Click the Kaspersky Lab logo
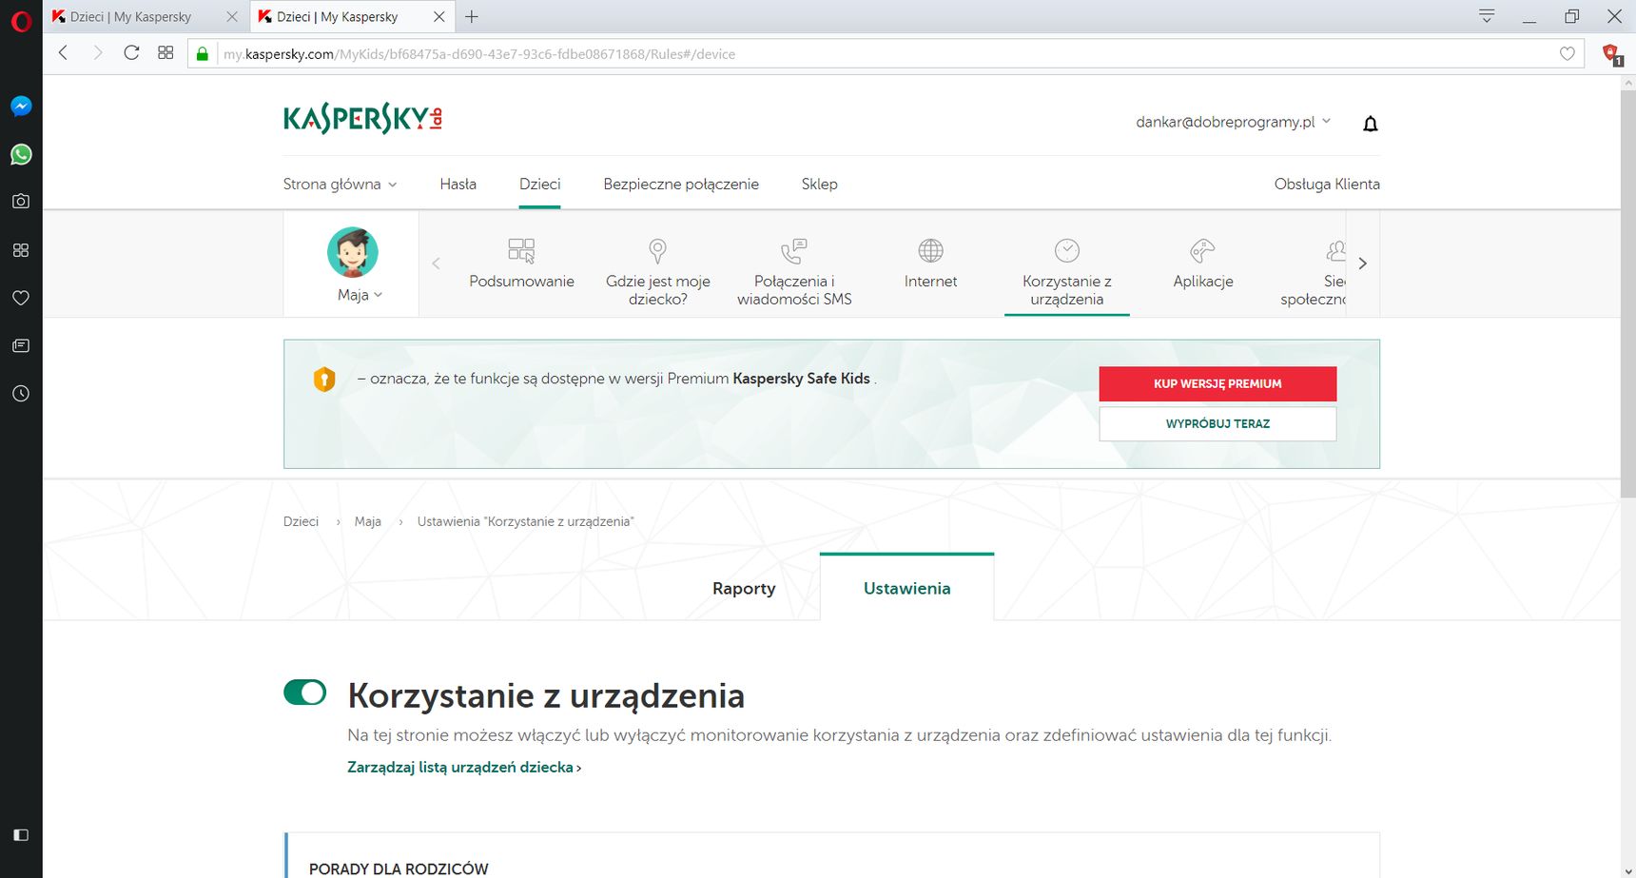Viewport: 1636px width, 878px height. 362,119
